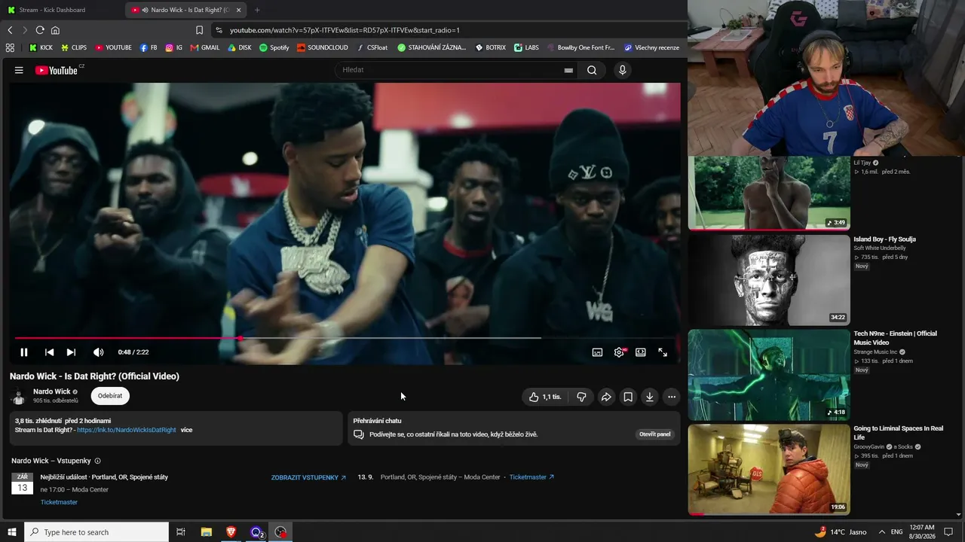Start voice search with the microphone
Viewport: 965px width, 542px height.
622,70
